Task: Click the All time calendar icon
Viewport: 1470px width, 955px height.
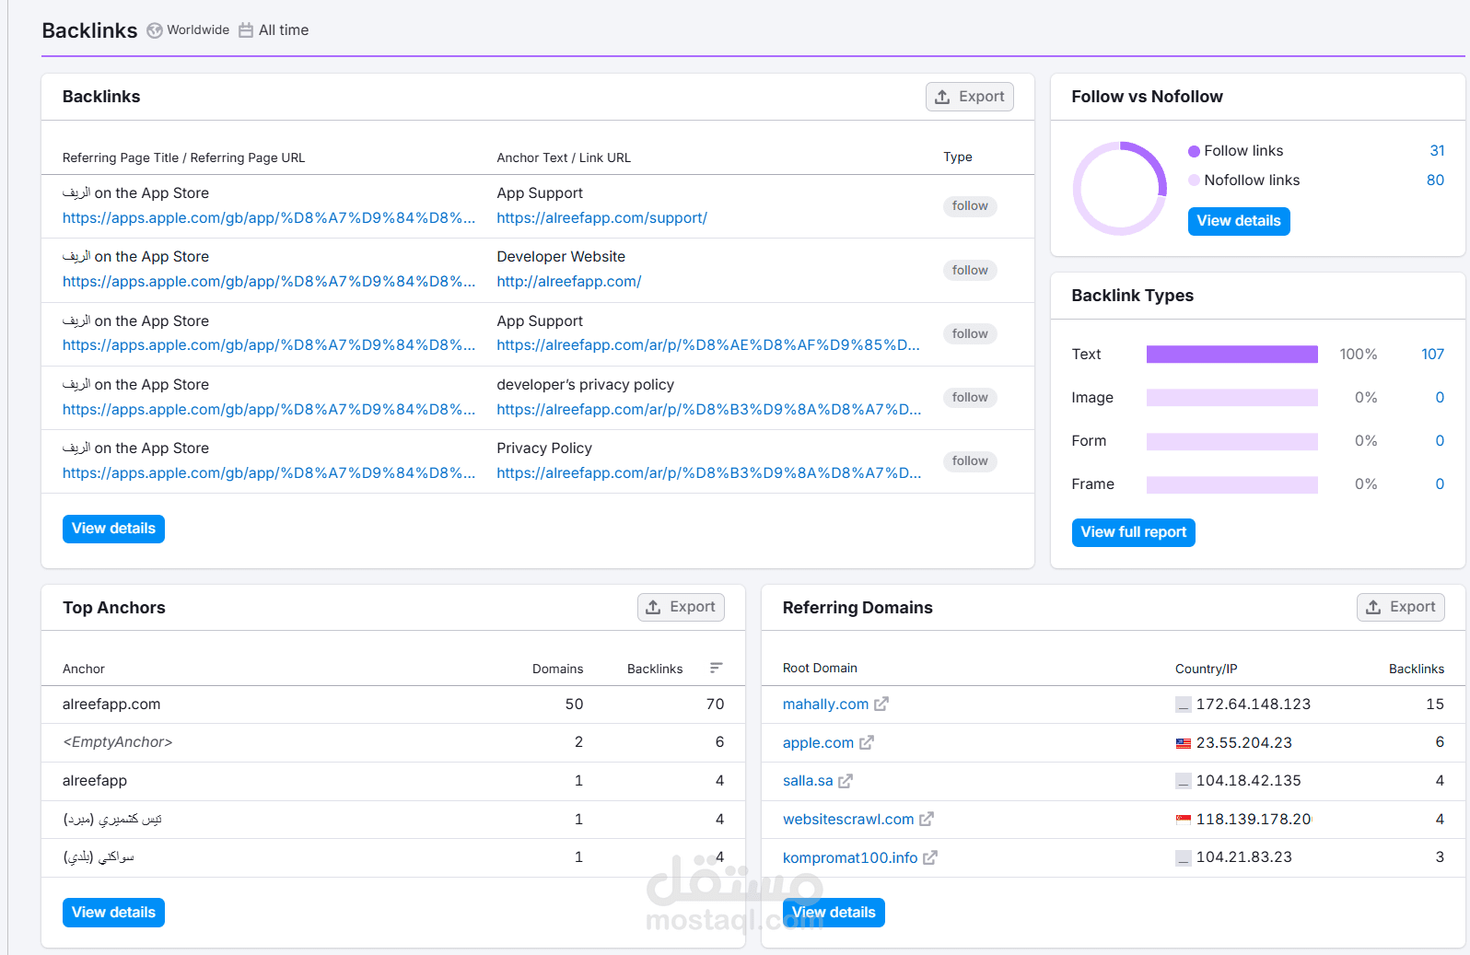Action: (x=246, y=30)
